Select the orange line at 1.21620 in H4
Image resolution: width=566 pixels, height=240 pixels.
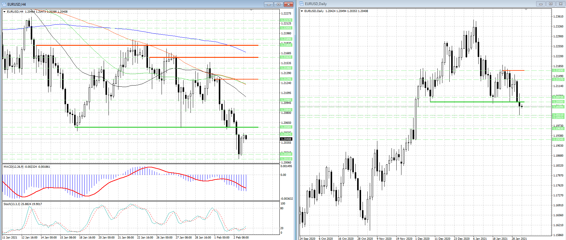coord(204,57)
